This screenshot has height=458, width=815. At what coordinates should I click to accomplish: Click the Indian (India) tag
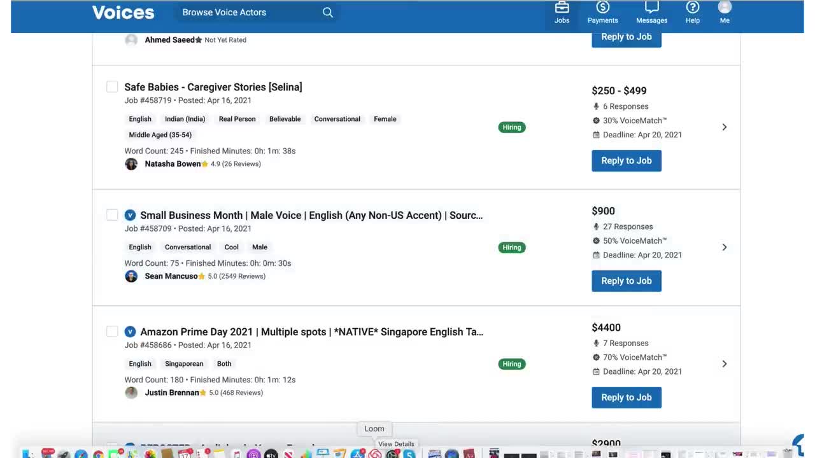185,119
